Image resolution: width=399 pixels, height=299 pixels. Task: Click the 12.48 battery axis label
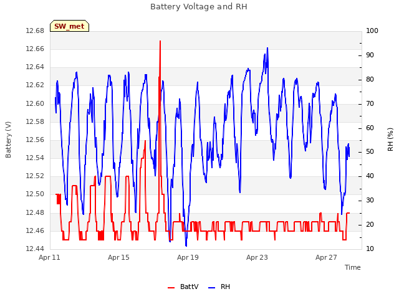pyautogui.click(x=35, y=212)
